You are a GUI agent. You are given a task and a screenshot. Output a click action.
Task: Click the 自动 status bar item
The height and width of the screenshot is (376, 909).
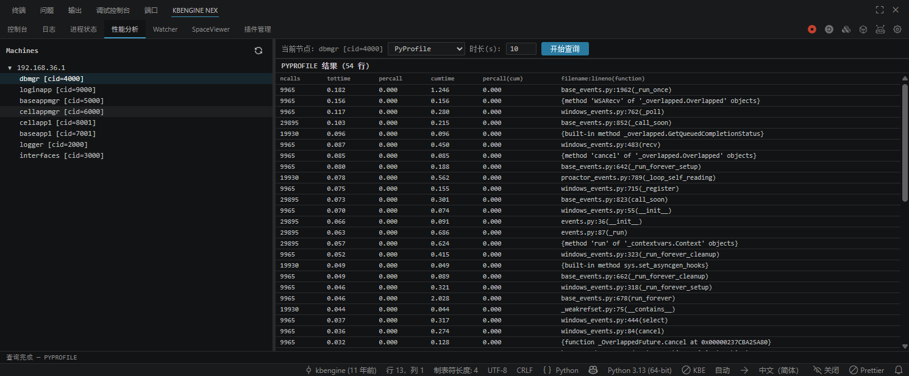point(722,370)
